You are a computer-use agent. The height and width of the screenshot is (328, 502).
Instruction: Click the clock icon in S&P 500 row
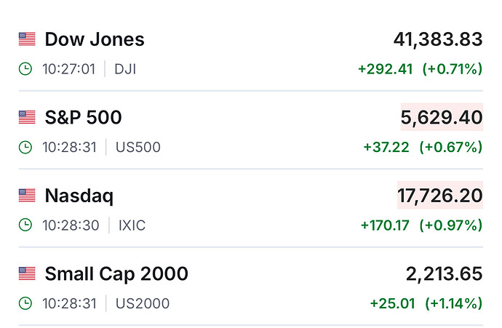pyautogui.click(x=25, y=147)
